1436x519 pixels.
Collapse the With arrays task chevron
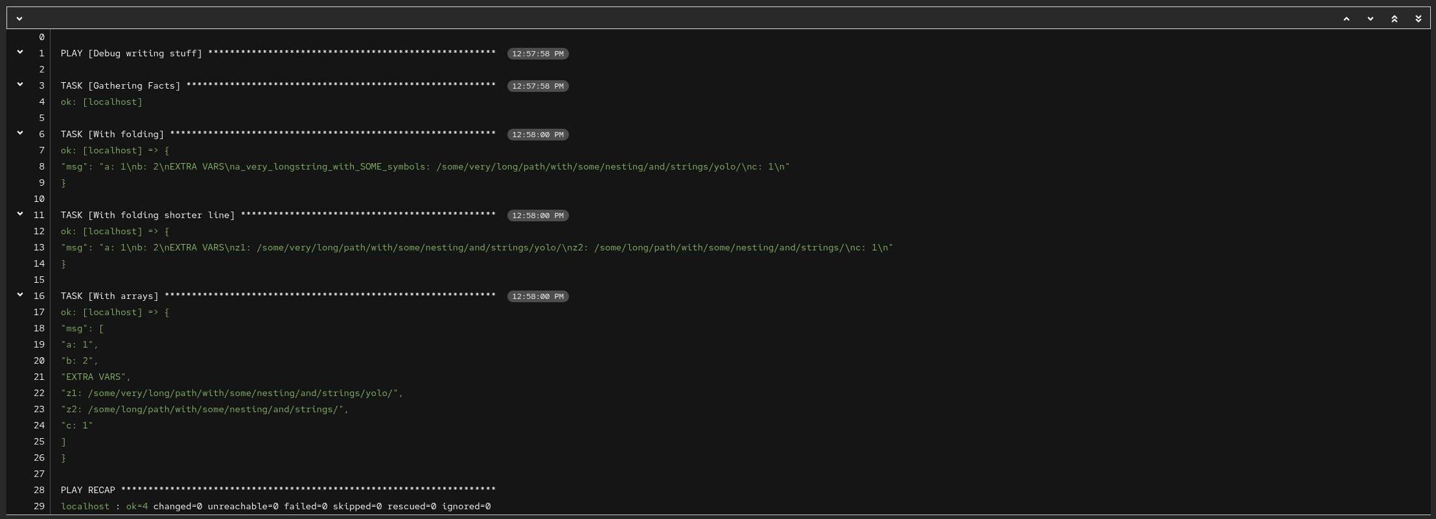20,294
